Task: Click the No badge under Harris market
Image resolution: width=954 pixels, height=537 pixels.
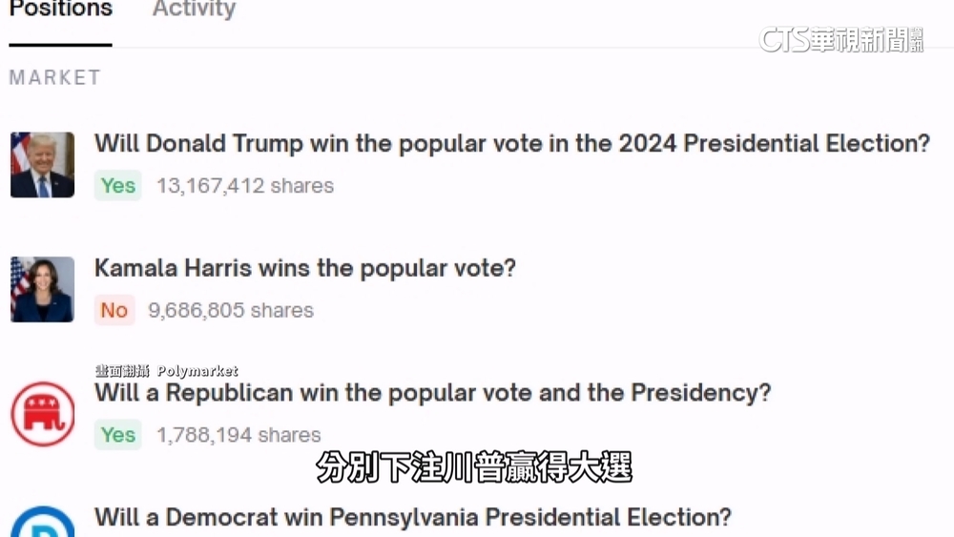Action: [114, 310]
